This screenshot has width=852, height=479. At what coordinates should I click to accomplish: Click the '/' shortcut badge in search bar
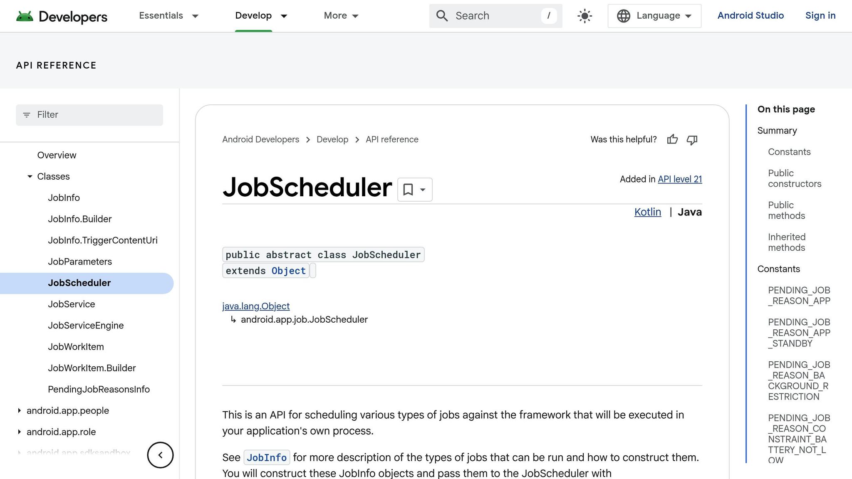pos(549,16)
